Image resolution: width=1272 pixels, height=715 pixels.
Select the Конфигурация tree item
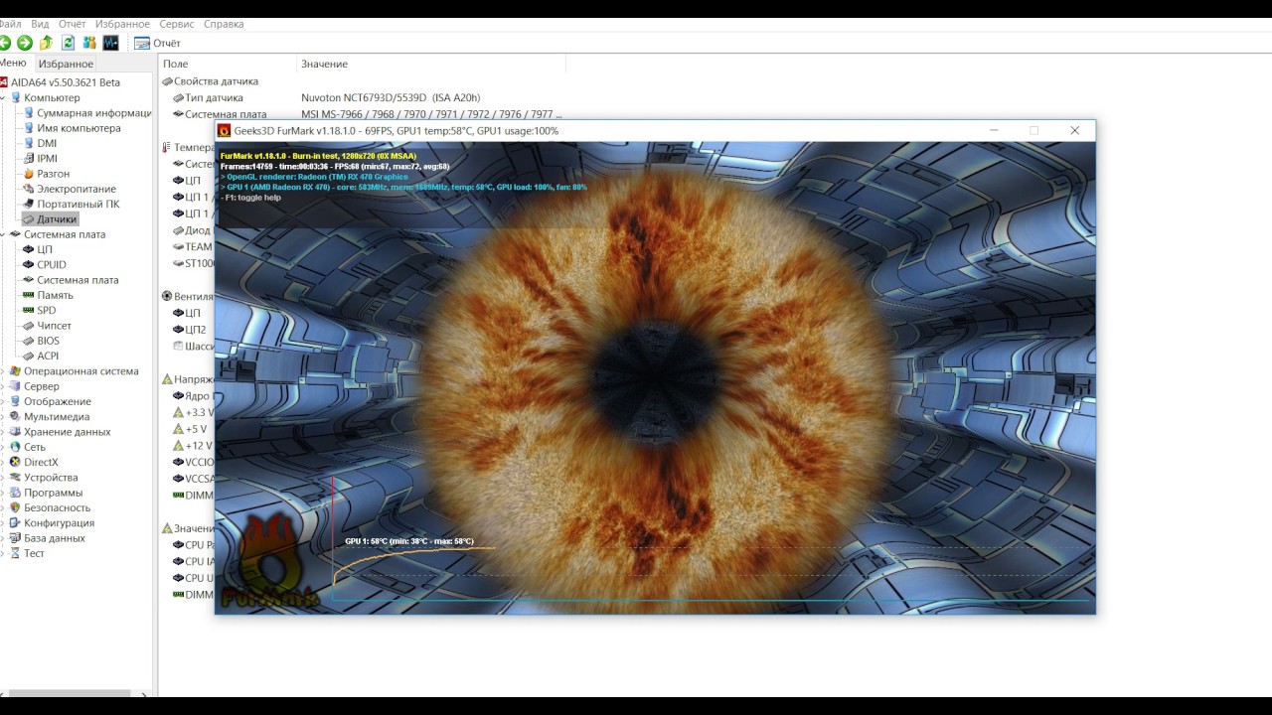(x=60, y=523)
